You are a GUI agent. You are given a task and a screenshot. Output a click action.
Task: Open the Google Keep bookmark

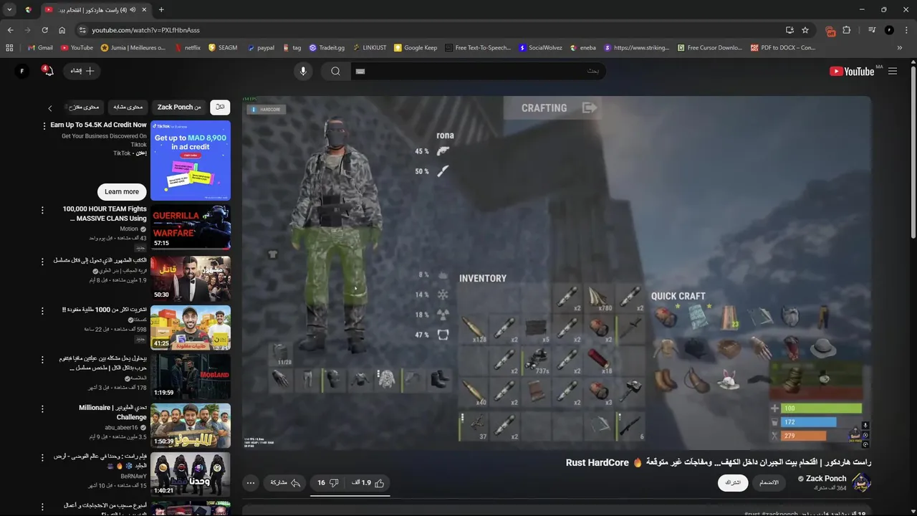[x=416, y=48]
